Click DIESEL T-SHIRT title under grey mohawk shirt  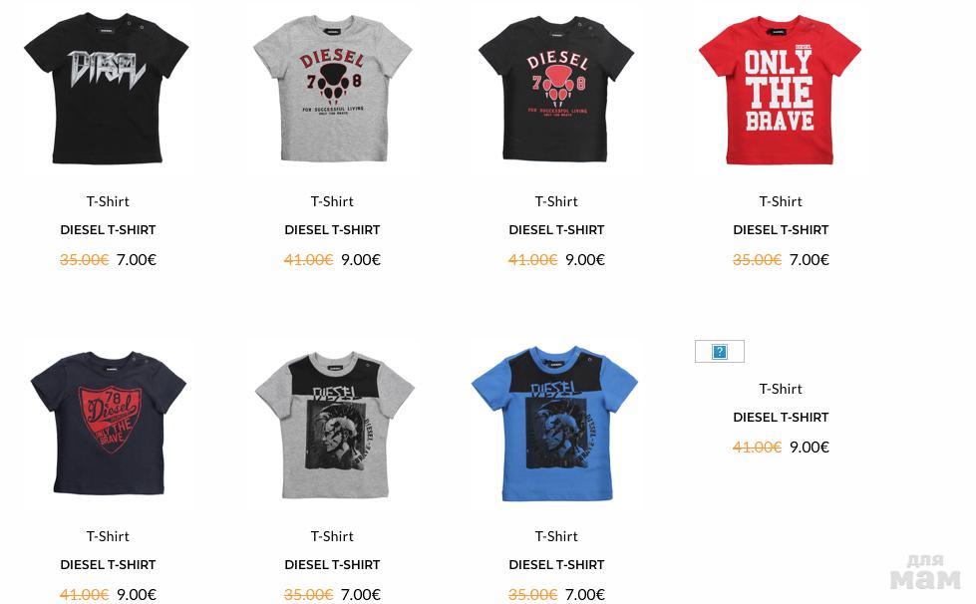[x=332, y=564]
